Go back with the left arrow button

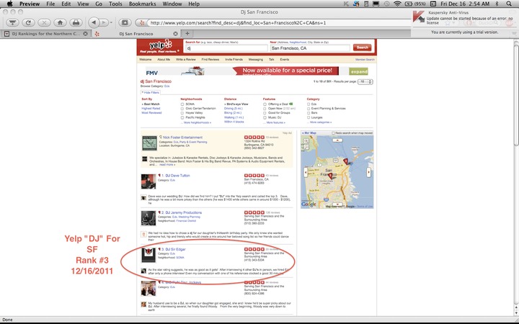94,22
